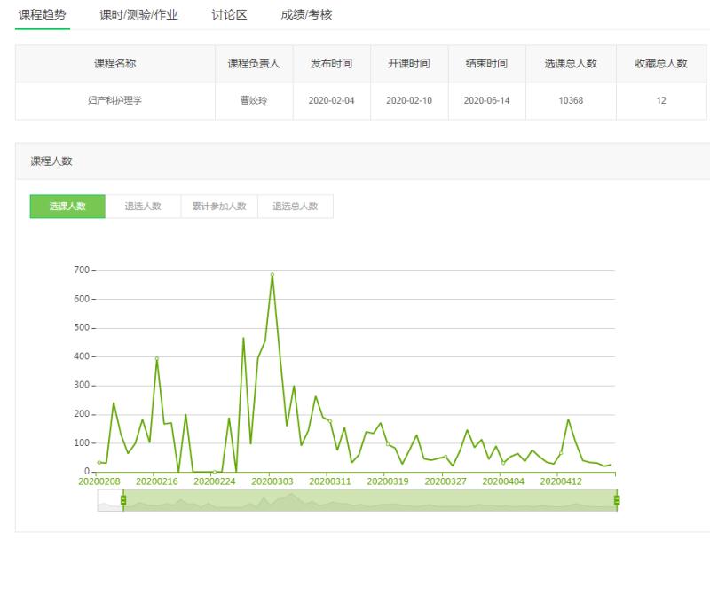Display the 退选总人数 chart
Viewport: 710px width, 595px height.
296,207
